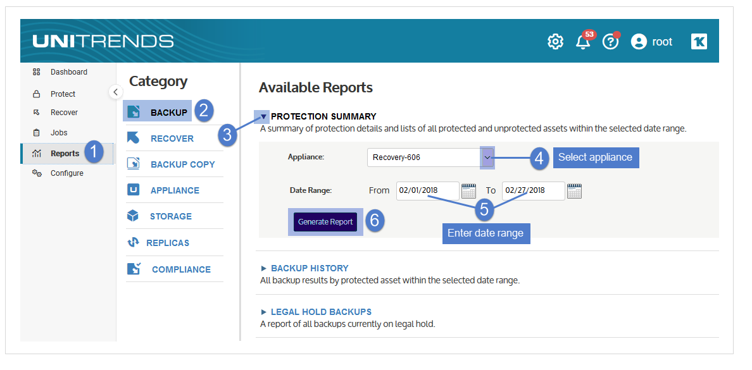Click the Recover category icon
Image resolution: width=752 pixels, height=370 pixels.
tap(134, 138)
